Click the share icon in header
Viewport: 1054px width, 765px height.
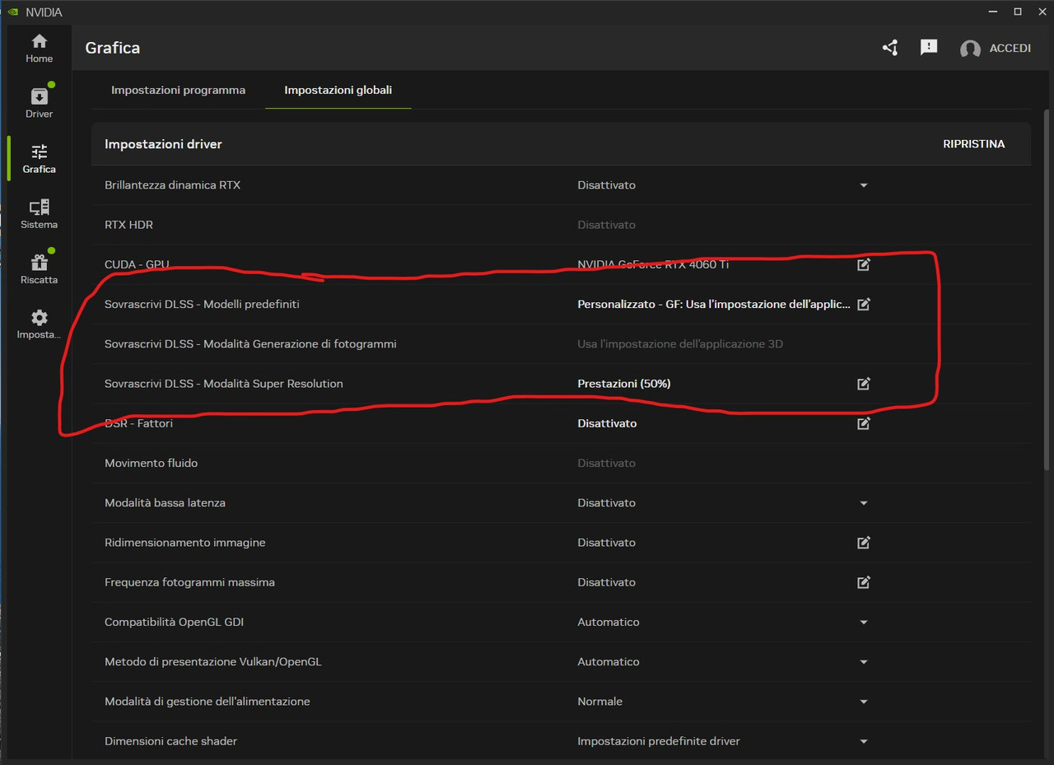(890, 48)
